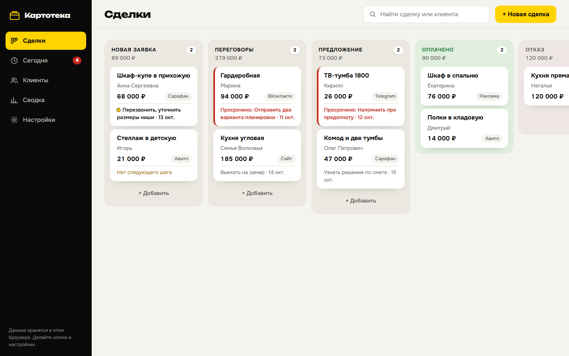Click the red badge showing 4 on Сегодня
Screen dimensions: 569x356
coord(77,61)
